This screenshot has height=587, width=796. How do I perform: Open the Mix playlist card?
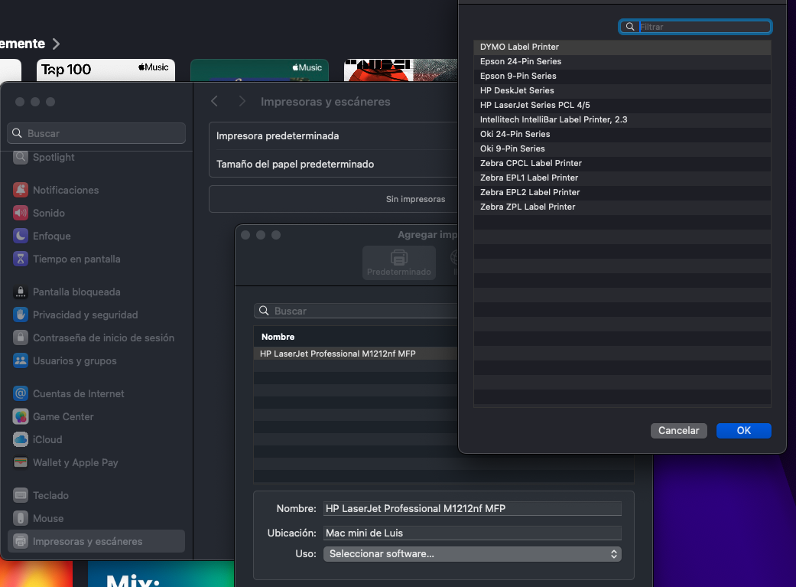(x=161, y=574)
